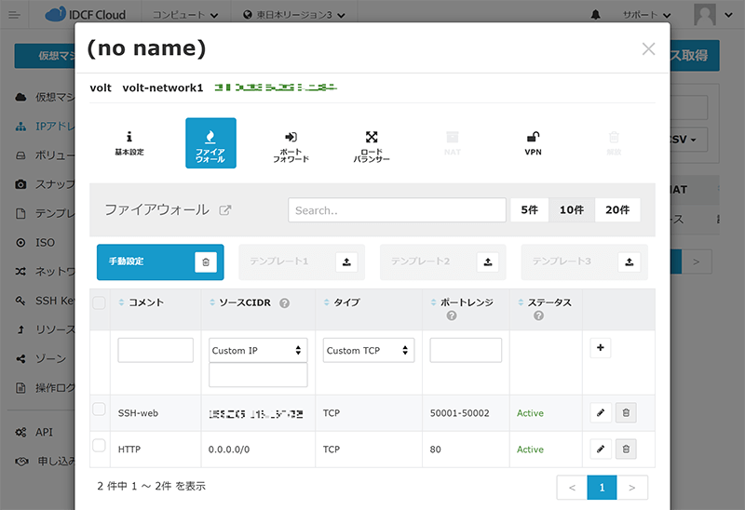
Task: Click the trash icon on 手動設定 button
Action: 206,262
